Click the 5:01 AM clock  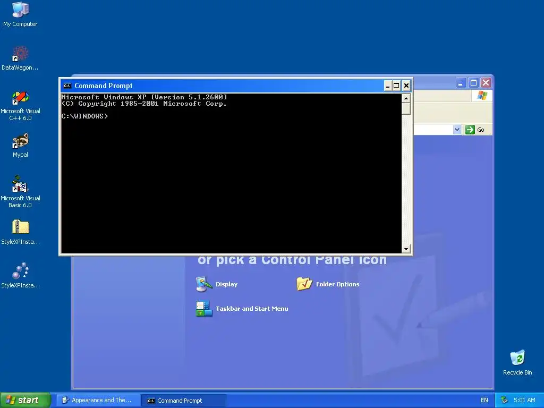[x=524, y=400]
